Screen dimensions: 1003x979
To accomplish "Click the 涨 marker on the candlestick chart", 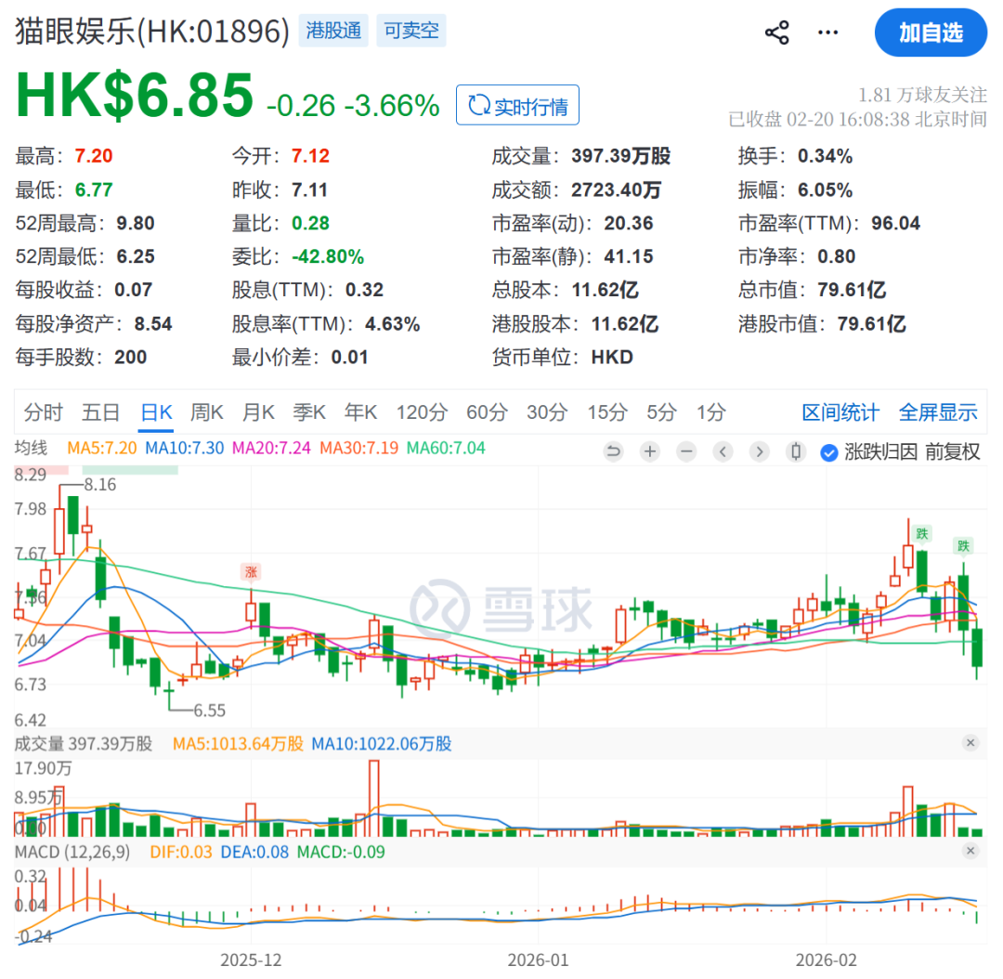I will 251,571.
